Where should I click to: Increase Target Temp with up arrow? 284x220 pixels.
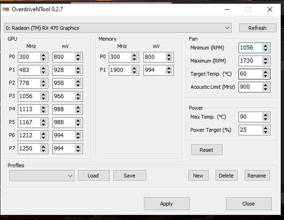266,72
